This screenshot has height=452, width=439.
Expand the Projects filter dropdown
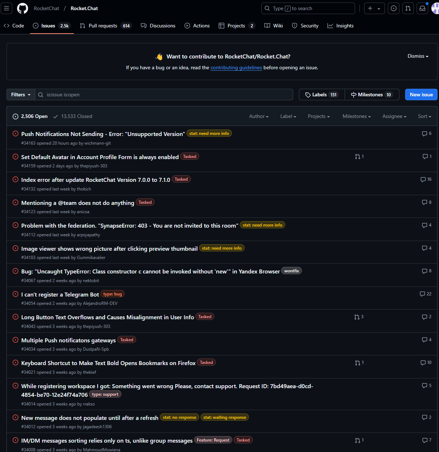click(319, 117)
